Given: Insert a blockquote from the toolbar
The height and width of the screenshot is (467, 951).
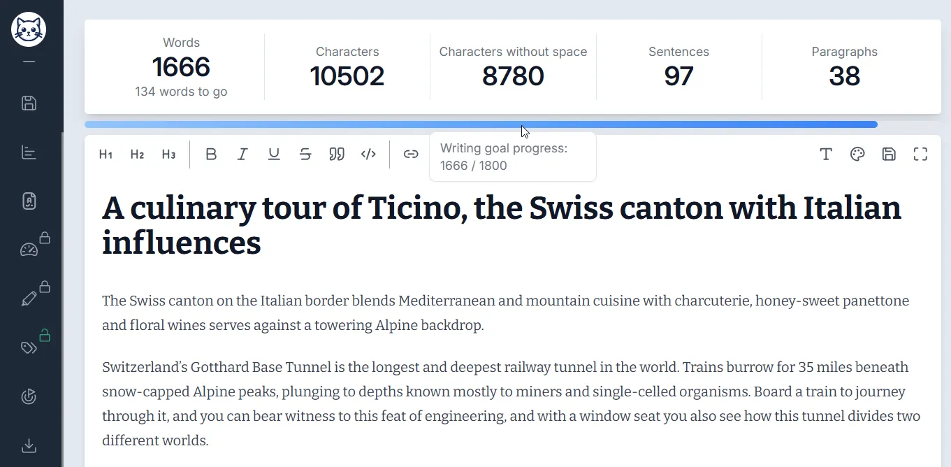Looking at the screenshot, I should [x=337, y=155].
